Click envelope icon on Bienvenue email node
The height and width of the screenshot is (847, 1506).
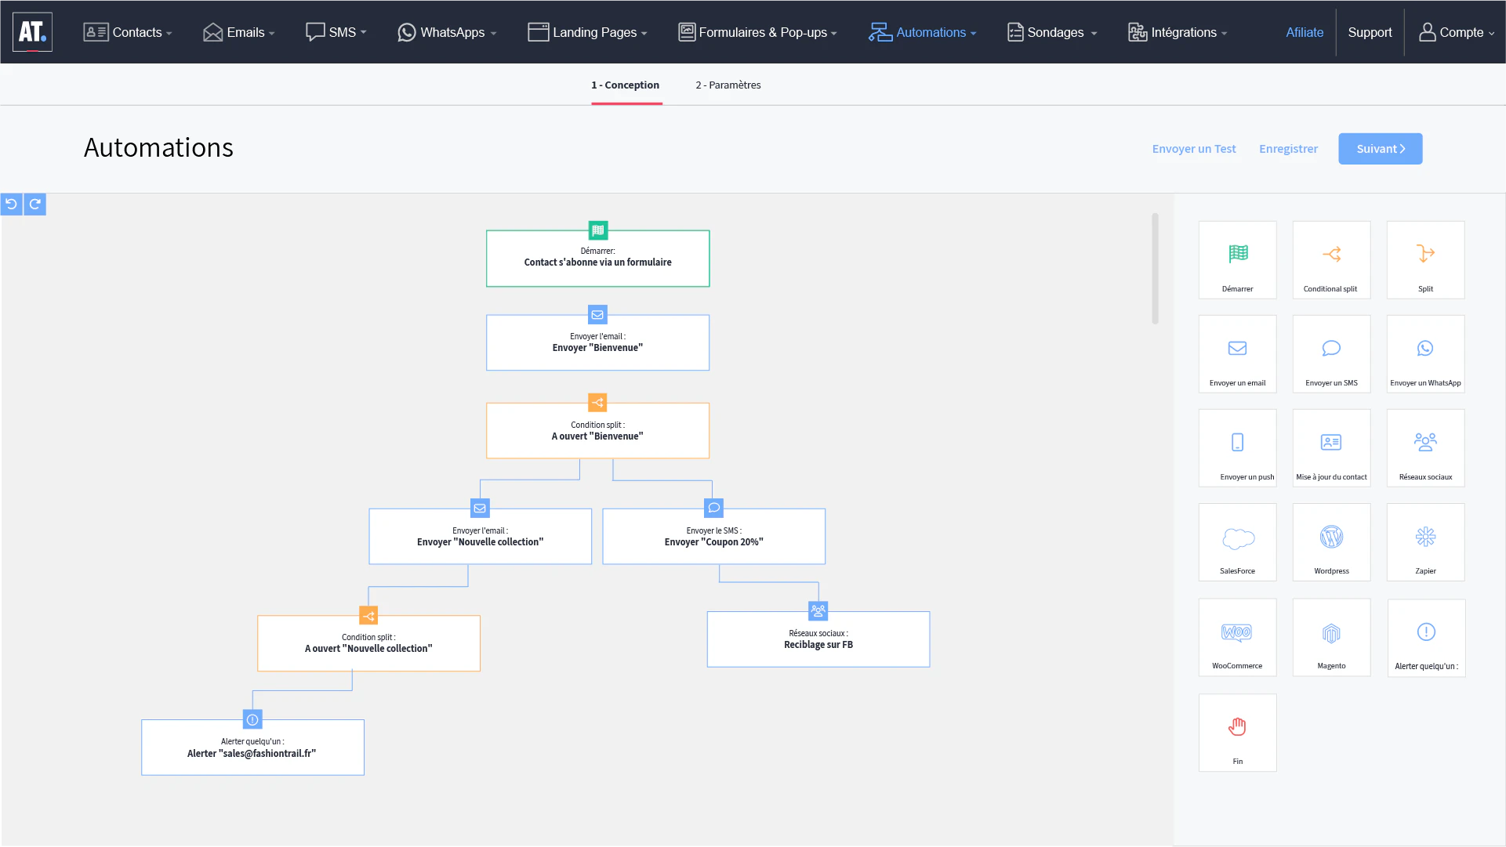point(597,315)
